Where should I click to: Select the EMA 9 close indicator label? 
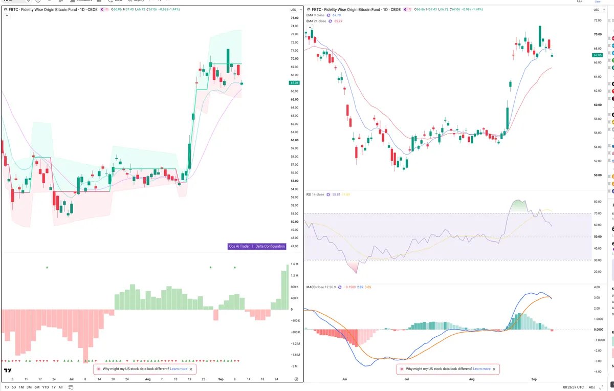click(315, 15)
